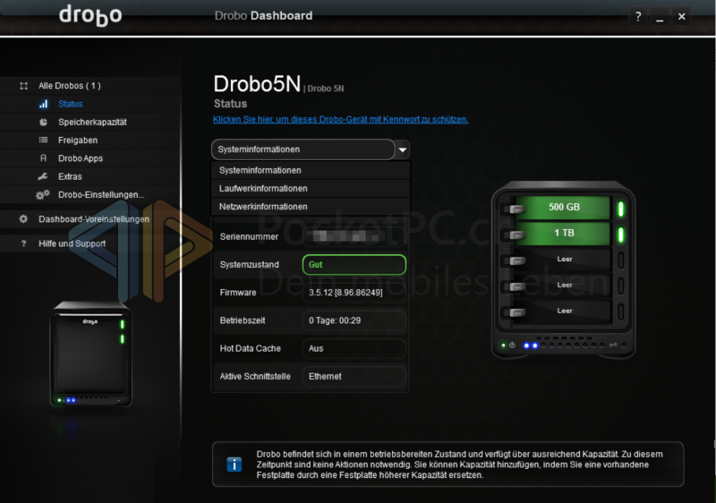Close the Drobo Dashboard window
The image size is (716, 503).
682,17
